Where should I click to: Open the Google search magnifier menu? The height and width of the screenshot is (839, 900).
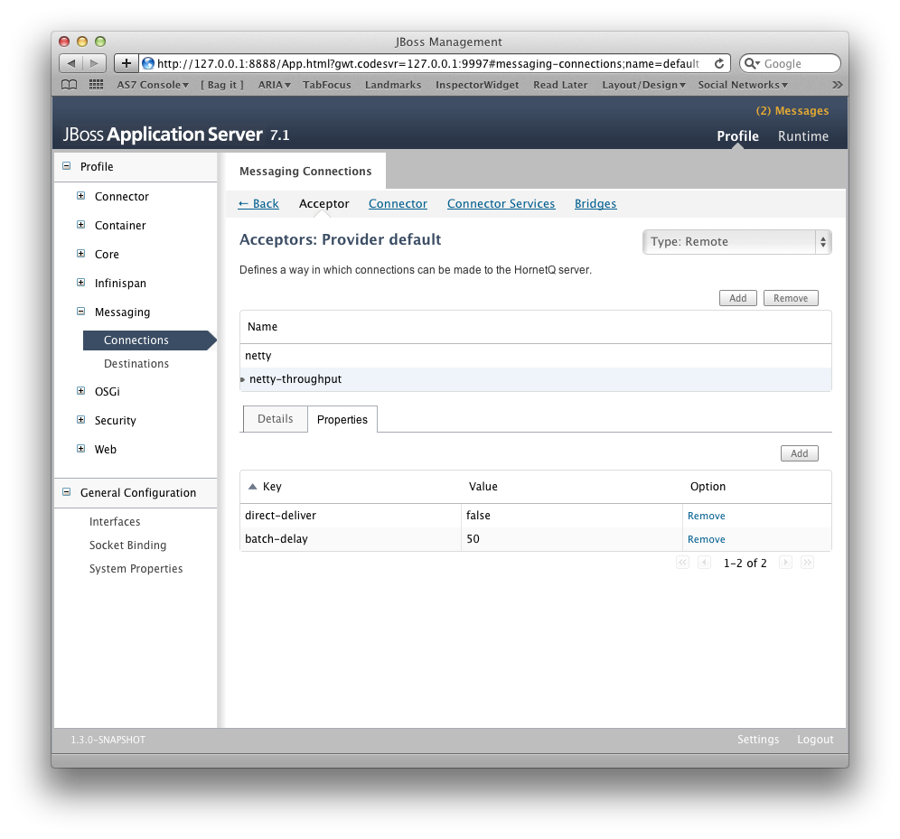[752, 63]
